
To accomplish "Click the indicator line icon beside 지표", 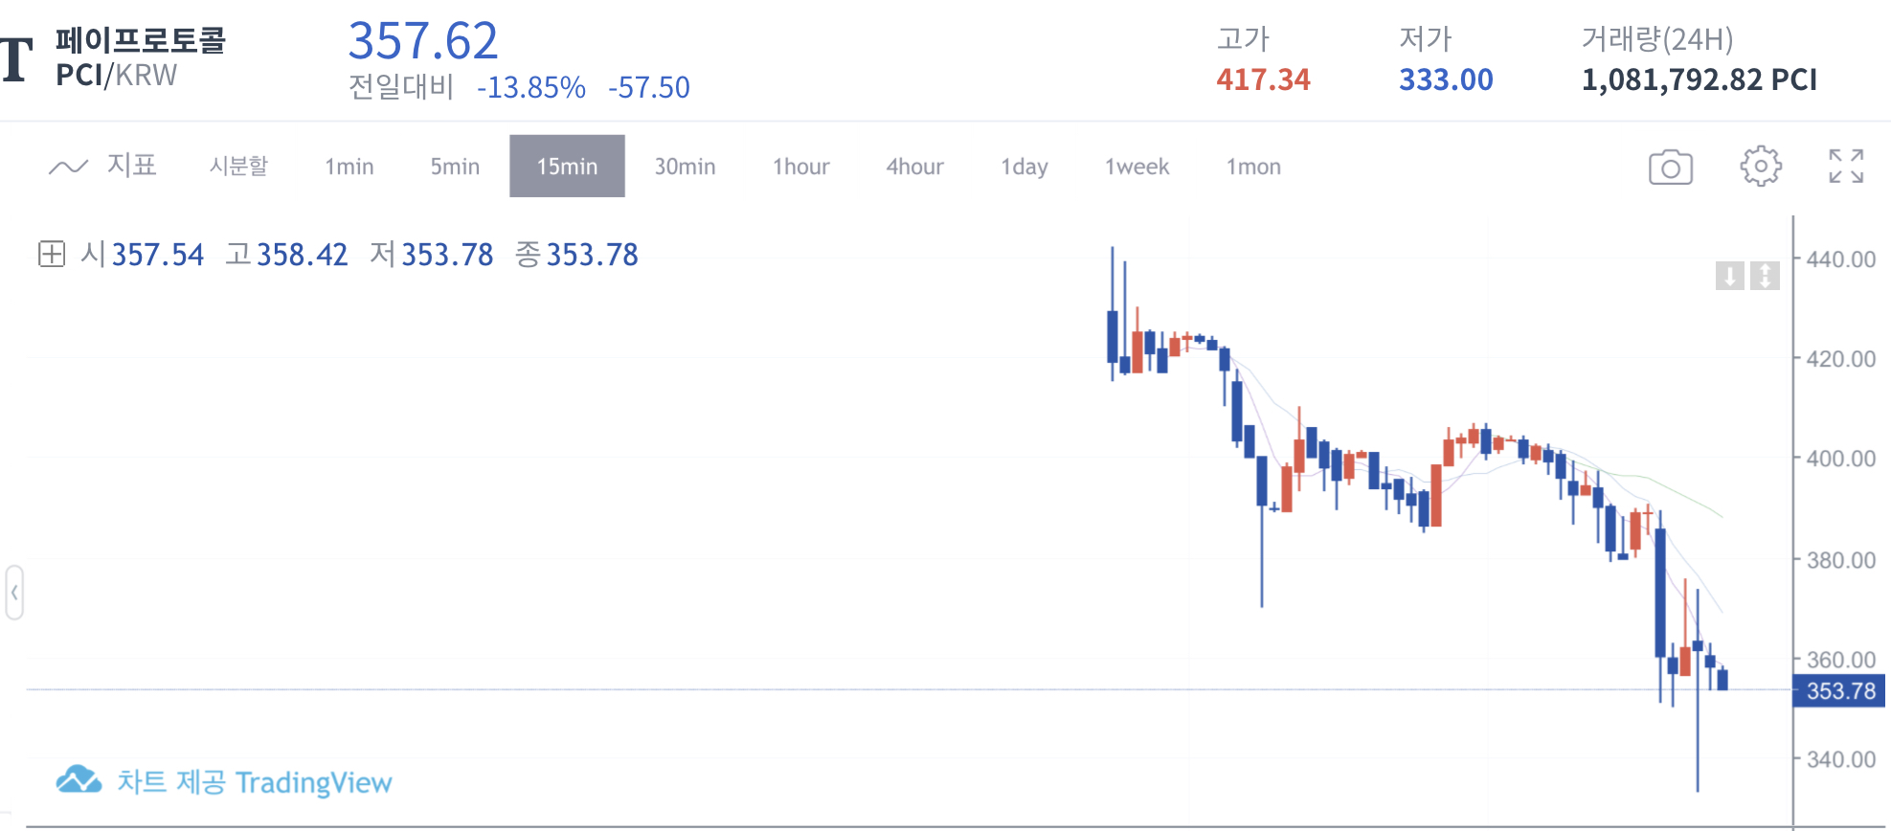I will coord(68,167).
